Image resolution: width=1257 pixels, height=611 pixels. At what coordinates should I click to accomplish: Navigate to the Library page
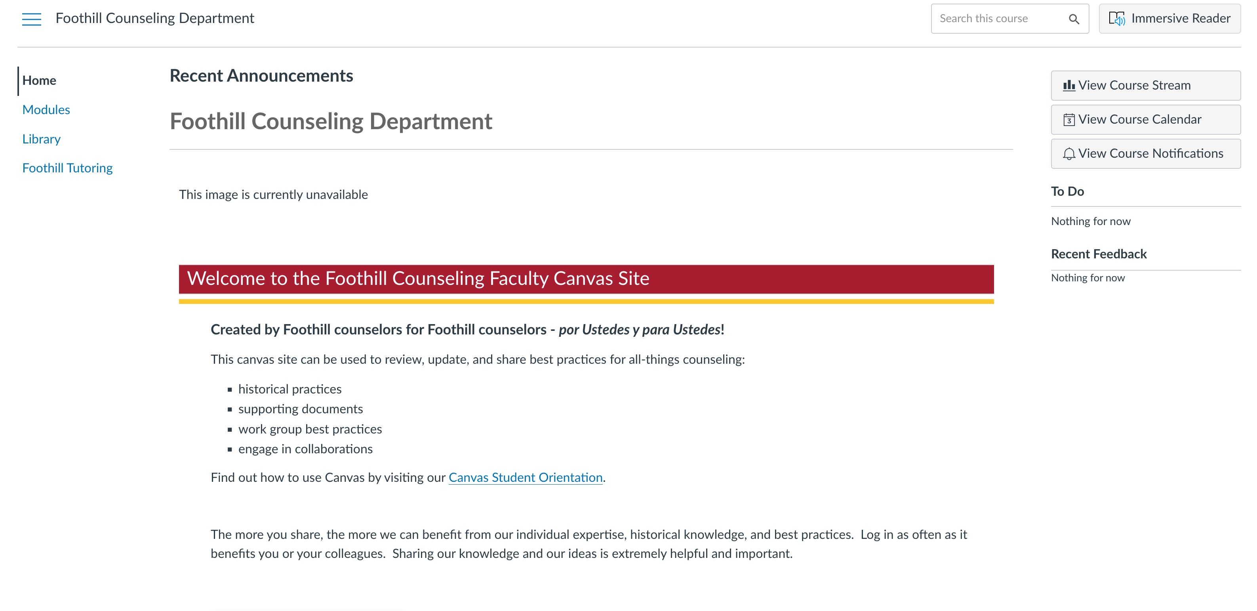pyautogui.click(x=42, y=139)
